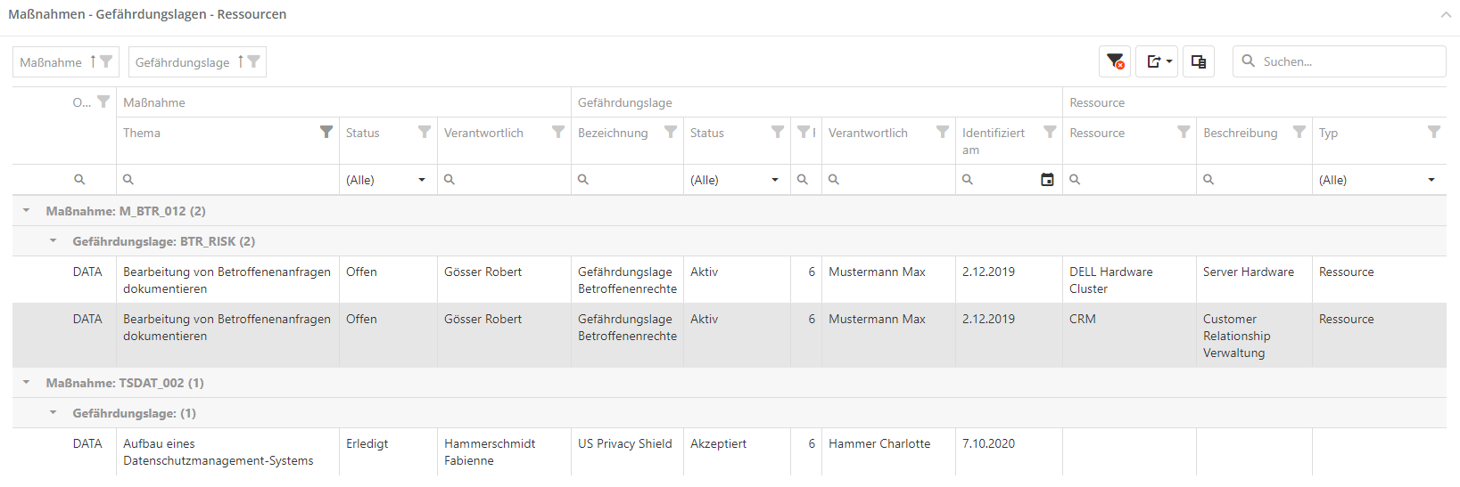Viewport: 1460px width, 487px height.
Task: Open the column chooser
Action: coord(1198,61)
